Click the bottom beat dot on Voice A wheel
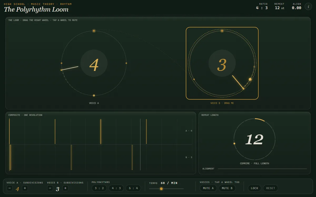 tap(94, 95)
